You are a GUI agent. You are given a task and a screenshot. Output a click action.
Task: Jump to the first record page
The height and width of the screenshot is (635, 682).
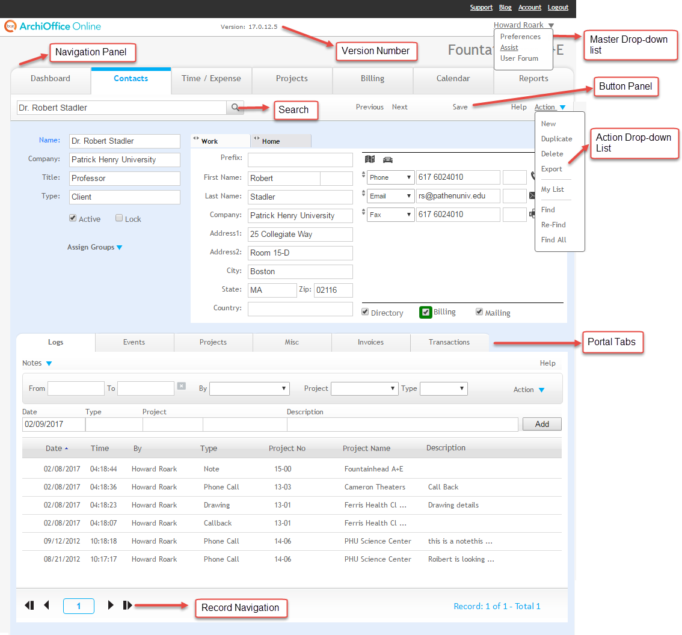pyautogui.click(x=29, y=605)
